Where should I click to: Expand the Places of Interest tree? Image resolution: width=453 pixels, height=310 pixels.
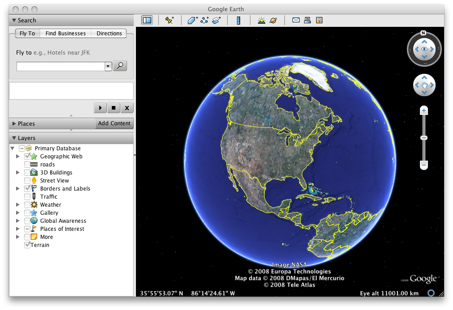click(x=17, y=229)
